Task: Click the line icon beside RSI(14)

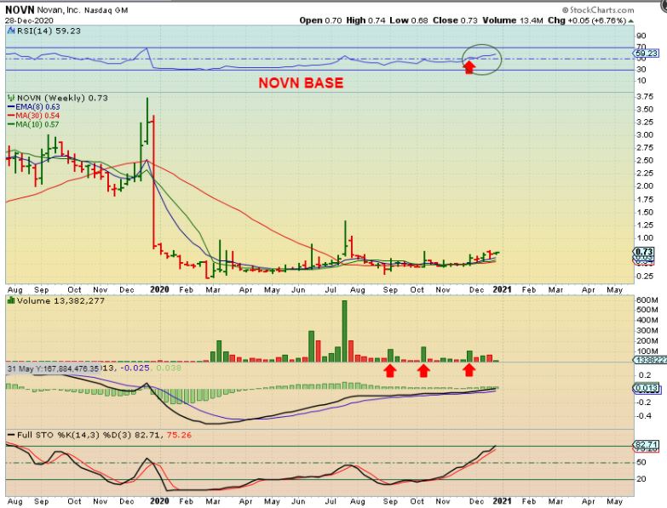Action: click(11, 31)
